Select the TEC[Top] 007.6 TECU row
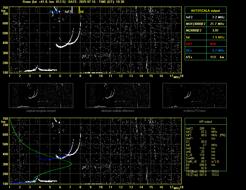 pyautogui.click(x=202, y=175)
